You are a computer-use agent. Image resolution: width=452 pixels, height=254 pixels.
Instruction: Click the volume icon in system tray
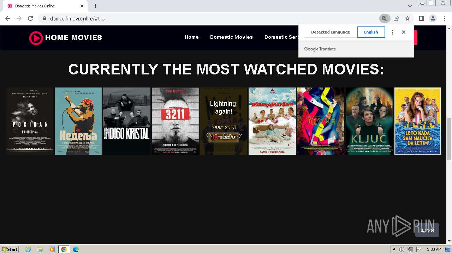[x=402, y=249]
